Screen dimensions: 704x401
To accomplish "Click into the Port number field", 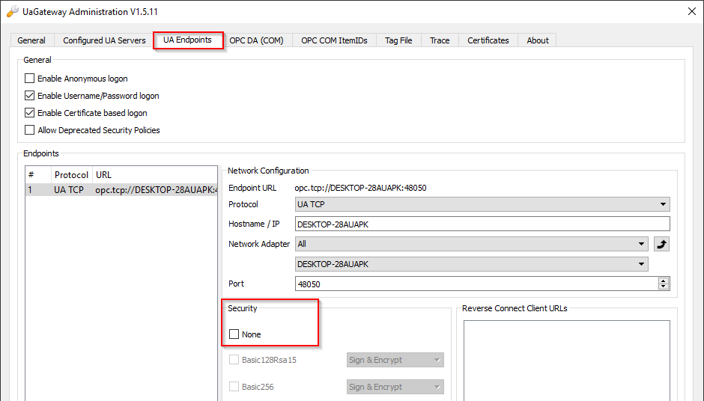I will [x=476, y=284].
